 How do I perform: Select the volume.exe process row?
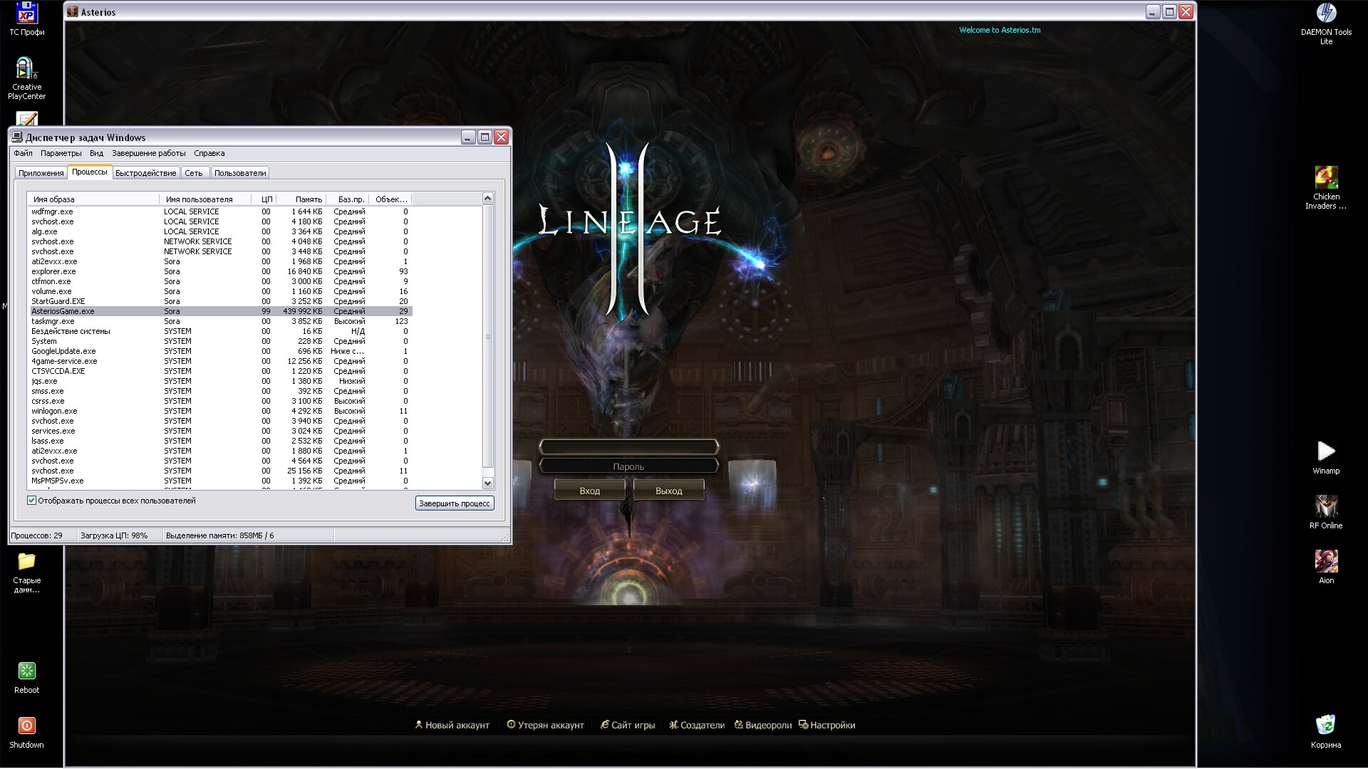pyautogui.click(x=220, y=291)
